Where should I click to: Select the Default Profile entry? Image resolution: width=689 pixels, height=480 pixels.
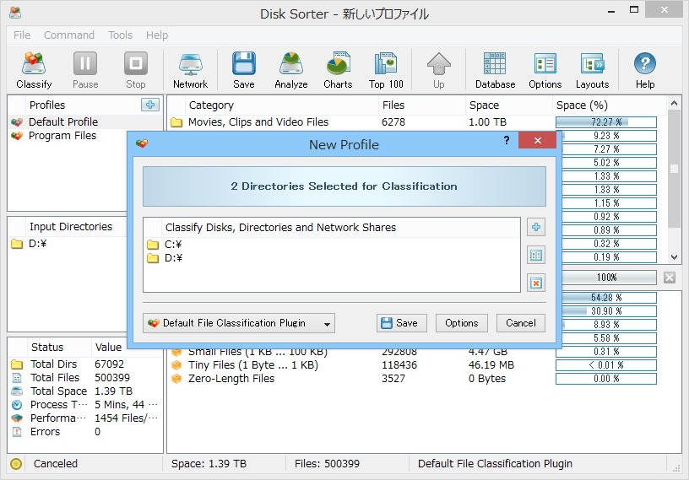[x=63, y=121]
